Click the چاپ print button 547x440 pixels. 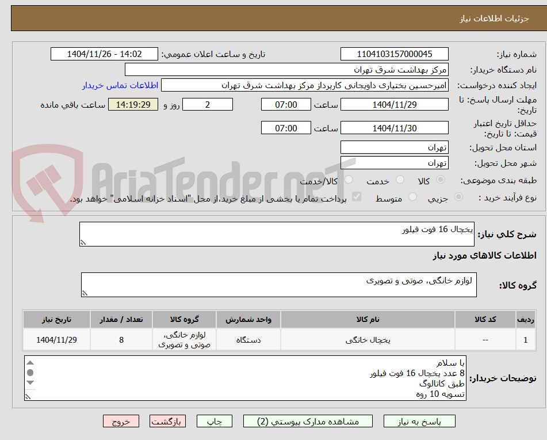[215, 421]
